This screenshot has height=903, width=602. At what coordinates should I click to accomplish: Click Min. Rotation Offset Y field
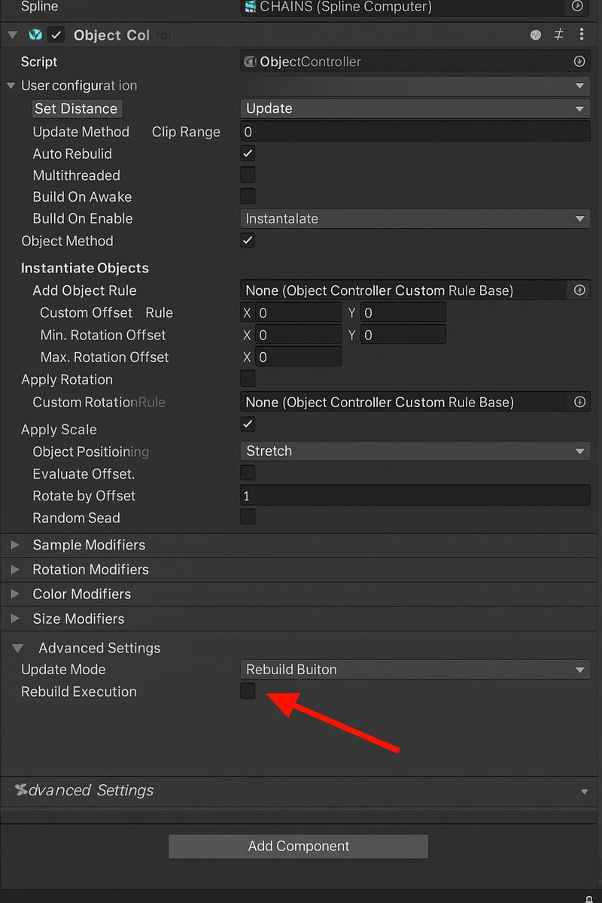point(403,335)
